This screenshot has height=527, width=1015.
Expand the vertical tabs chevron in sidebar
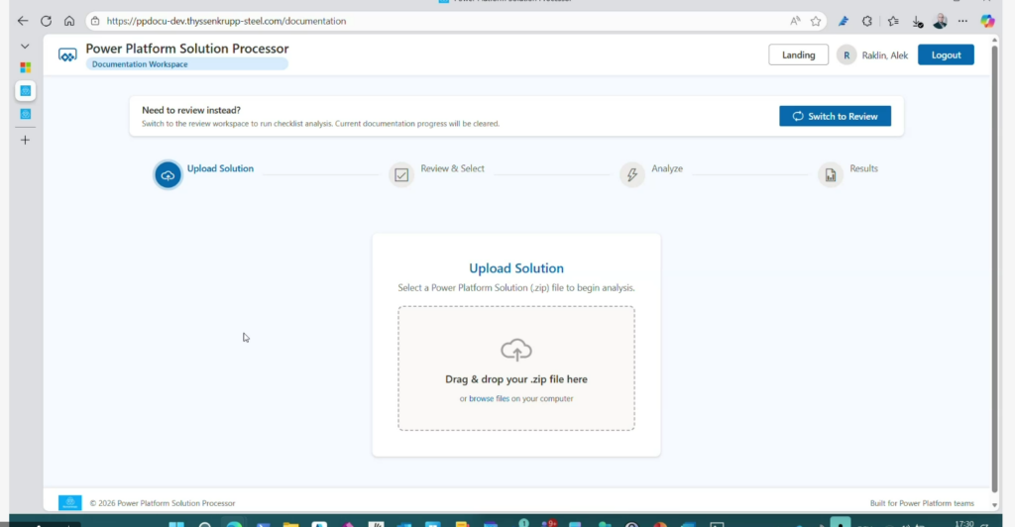click(x=25, y=46)
